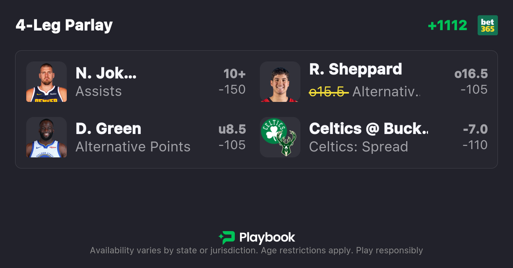Click Nikola Jokic's player headshot
The height and width of the screenshot is (268, 513).
pos(46,82)
